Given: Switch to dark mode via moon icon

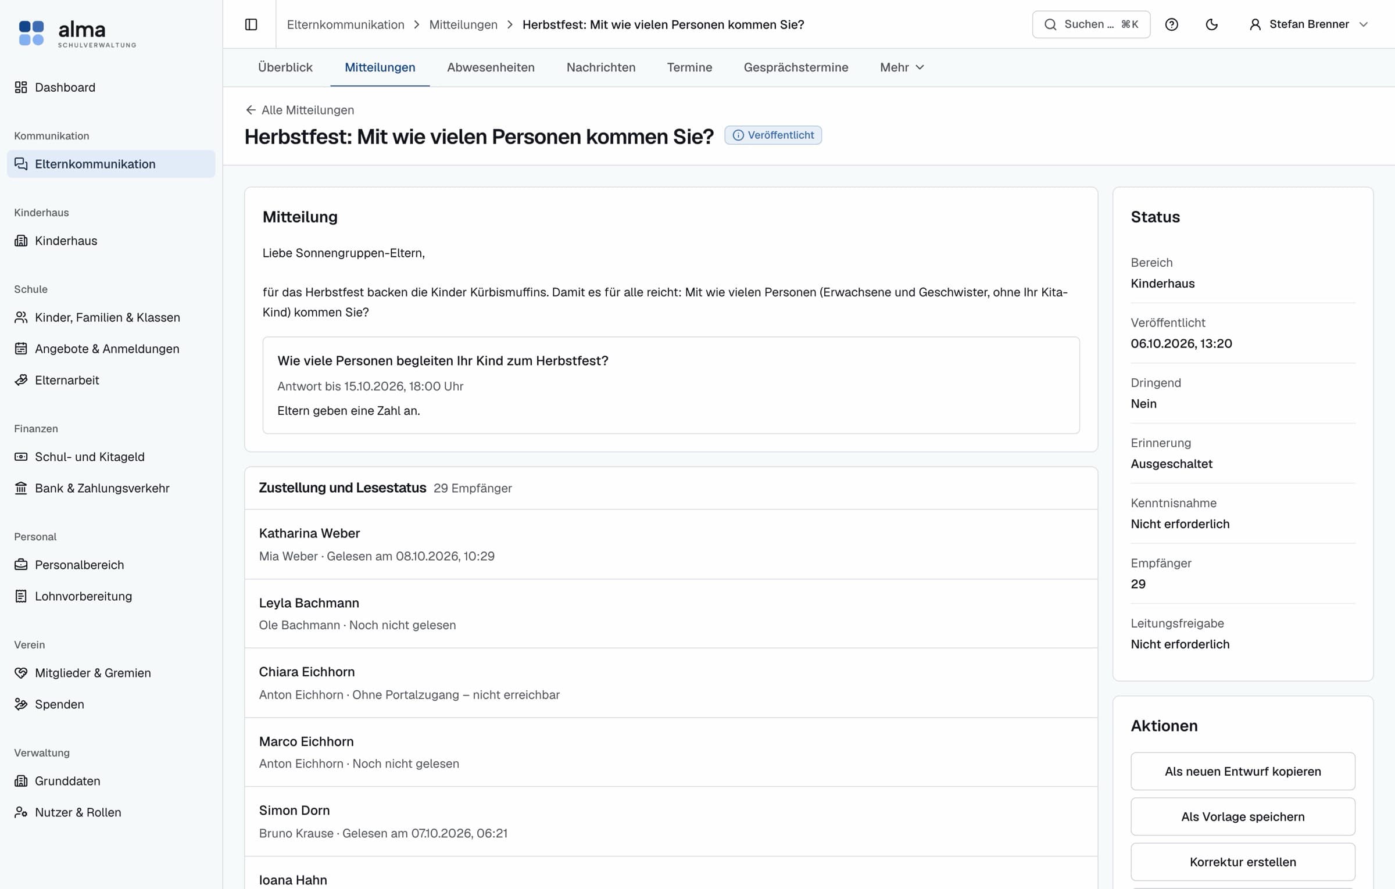Looking at the screenshot, I should pos(1212,24).
